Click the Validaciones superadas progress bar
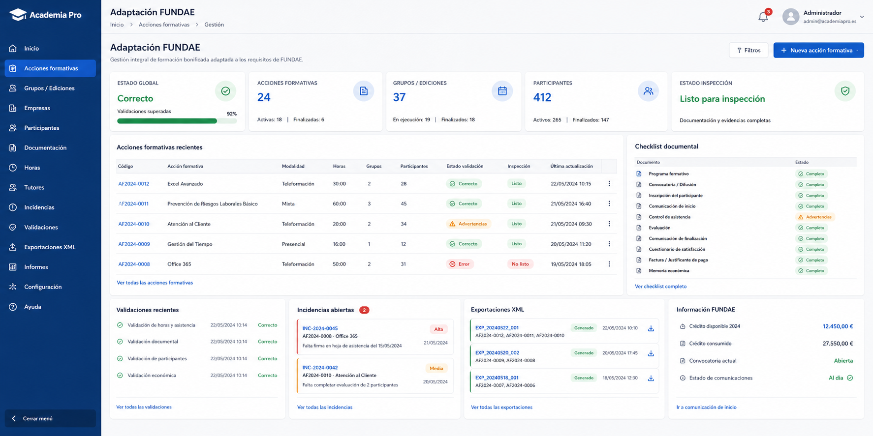873x436 pixels. tap(177, 121)
